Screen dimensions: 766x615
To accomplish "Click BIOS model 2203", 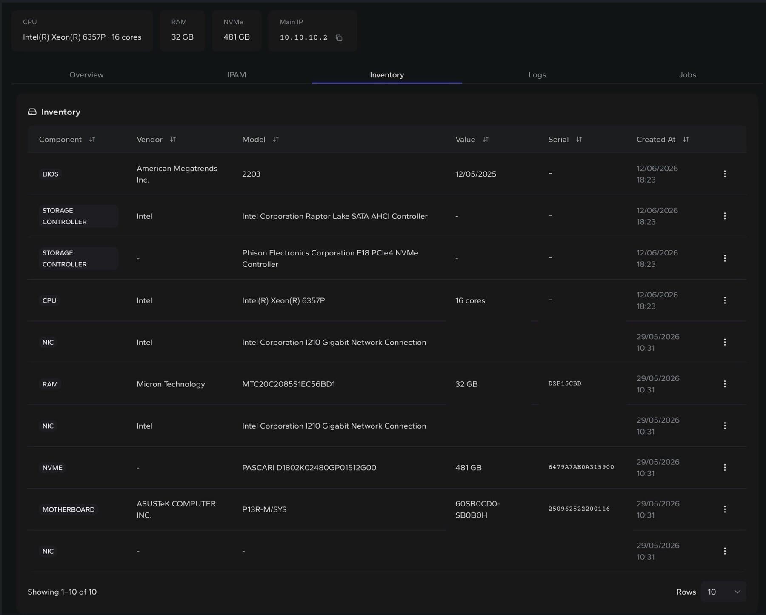I will click(251, 174).
